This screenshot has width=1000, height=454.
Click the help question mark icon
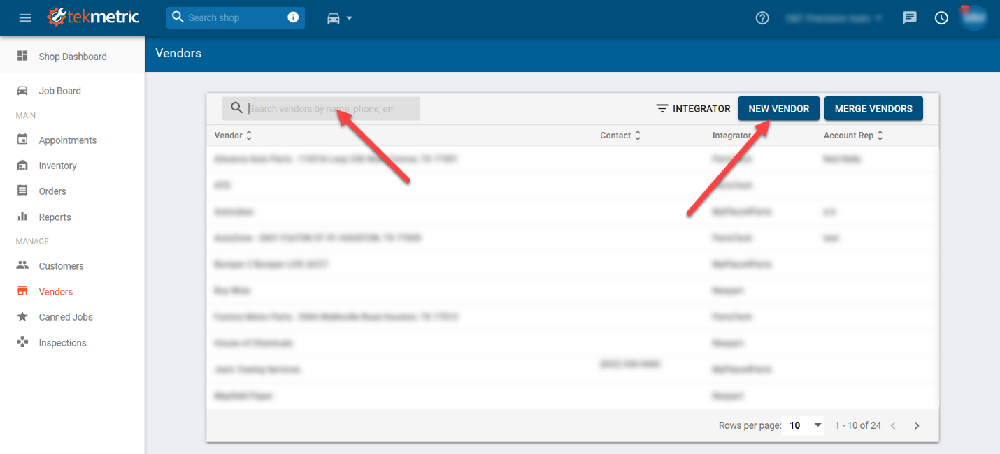(762, 18)
